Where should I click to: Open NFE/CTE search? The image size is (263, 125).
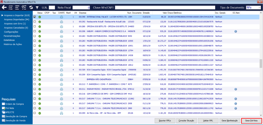click(x=8, y=112)
